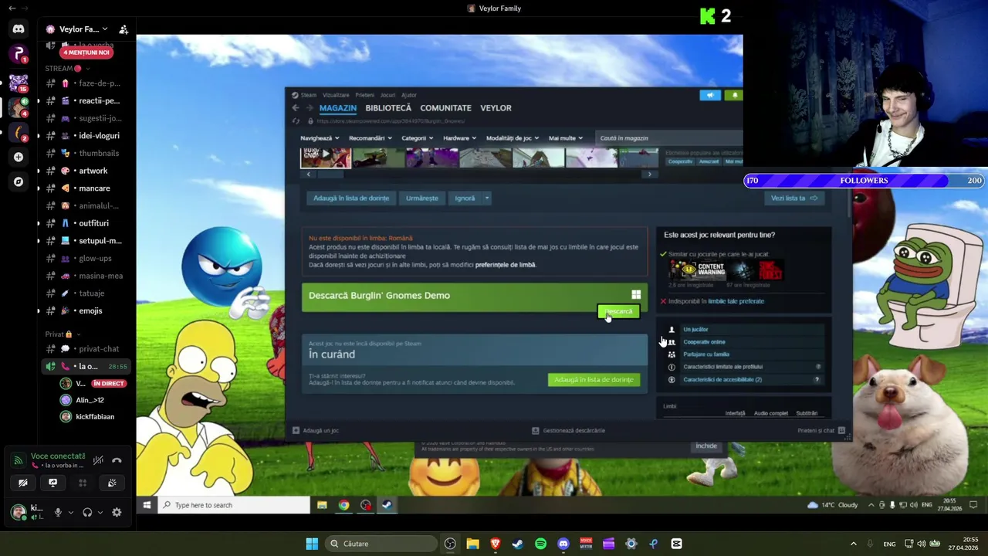The width and height of the screenshot is (988, 556).
Task: Mute the microphone in Discord user panel
Action: tap(57, 512)
